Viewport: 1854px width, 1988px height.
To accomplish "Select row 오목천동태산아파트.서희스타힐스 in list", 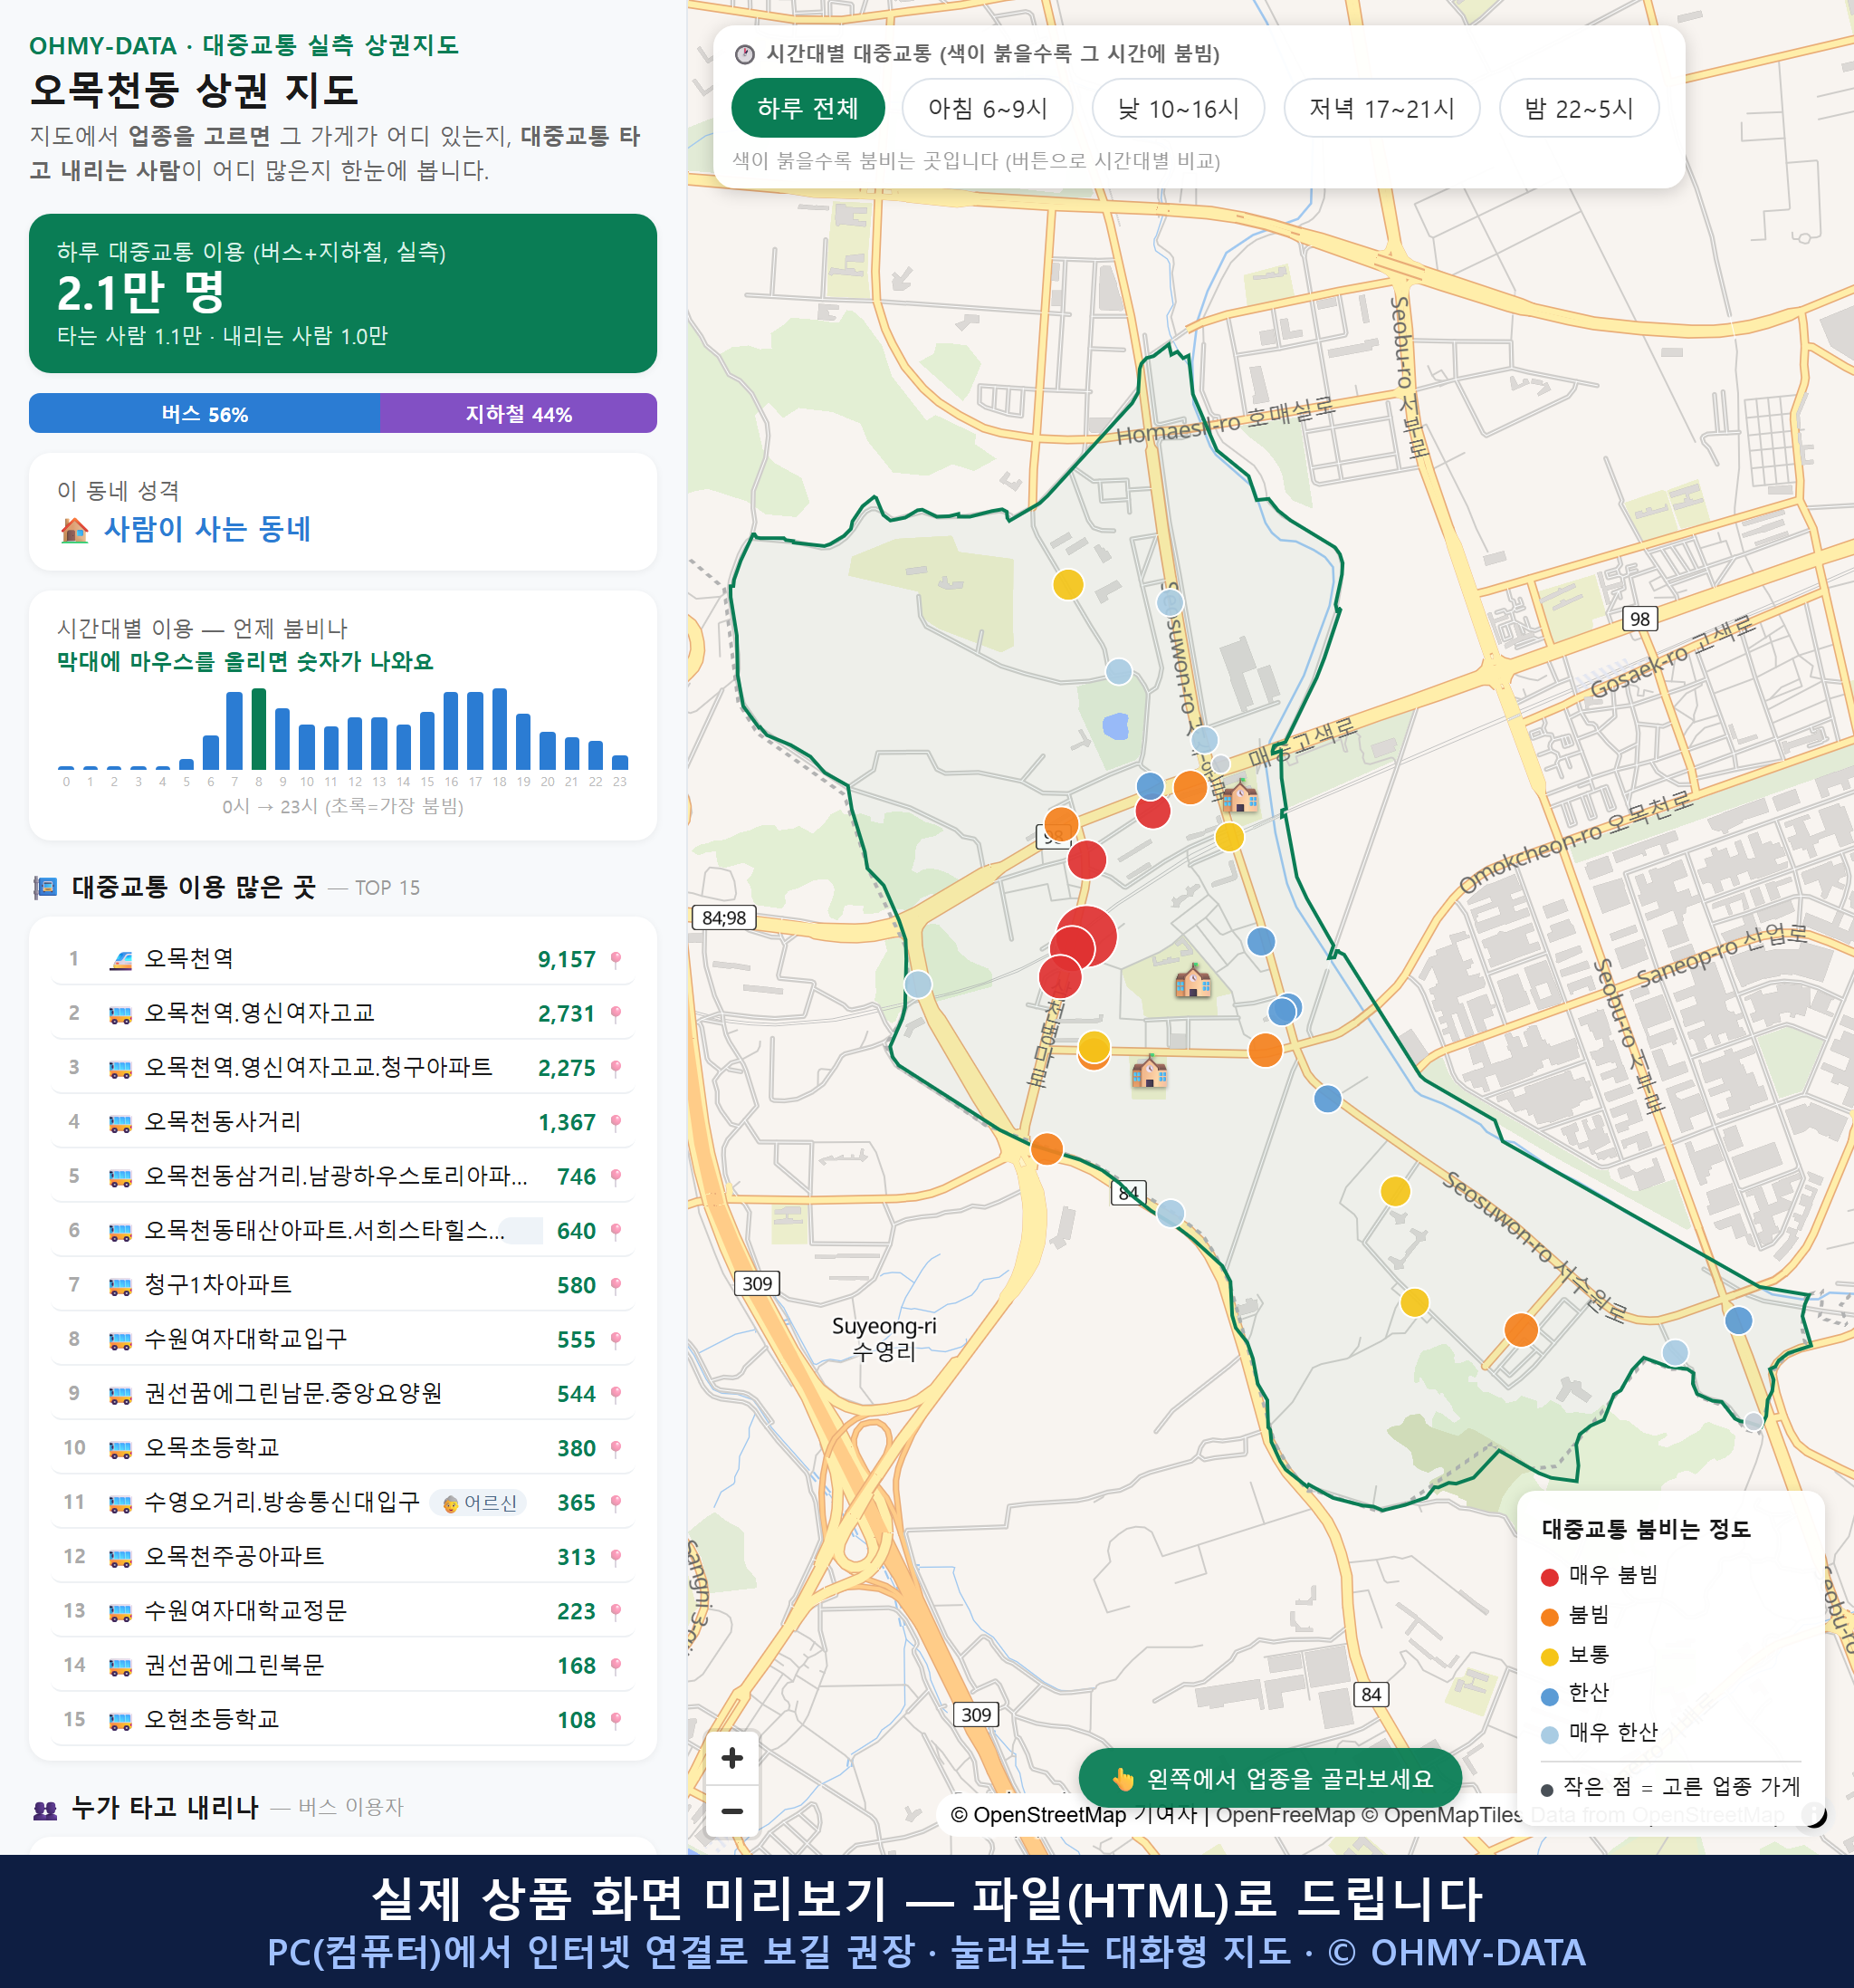I will 343,1230.
